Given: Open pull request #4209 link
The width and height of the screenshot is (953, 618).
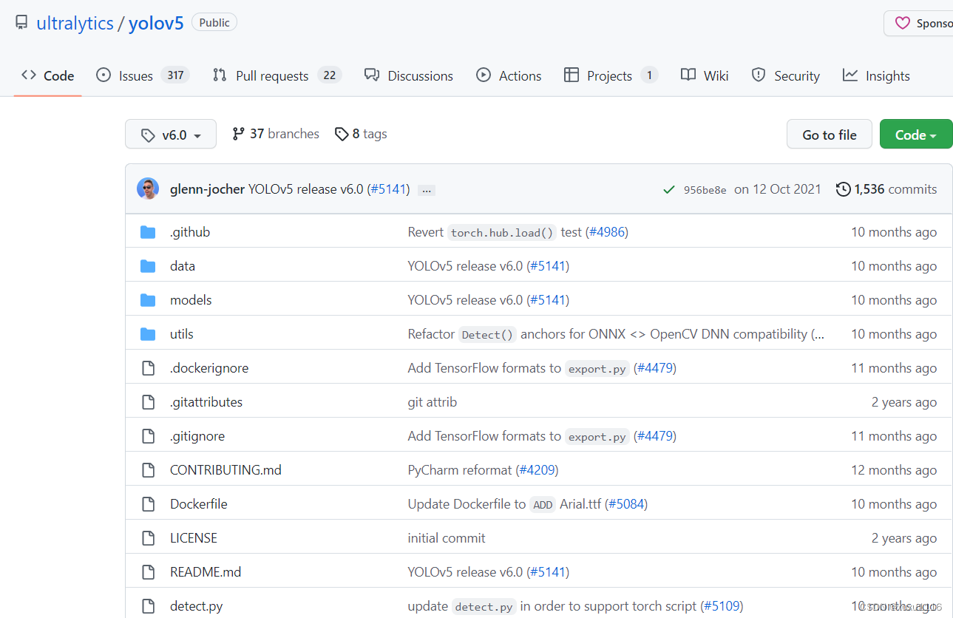Looking at the screenshot, I should click(537, 470).
